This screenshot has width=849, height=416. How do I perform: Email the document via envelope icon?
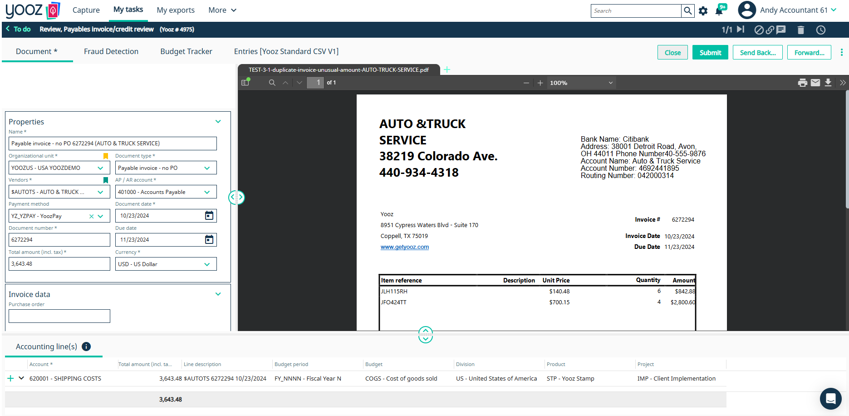(x=815, y=83)
